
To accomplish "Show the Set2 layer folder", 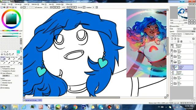I will point(172,77).
